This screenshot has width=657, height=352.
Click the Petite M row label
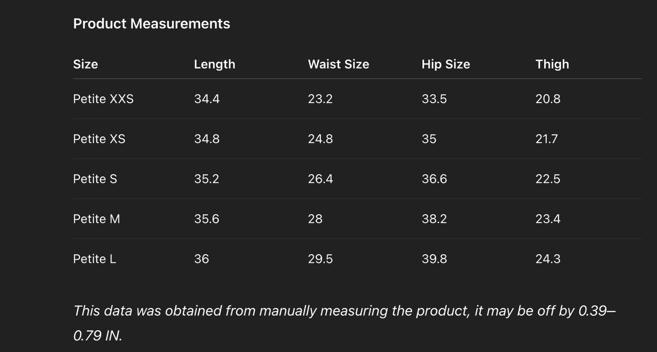[x=96, y=219]
